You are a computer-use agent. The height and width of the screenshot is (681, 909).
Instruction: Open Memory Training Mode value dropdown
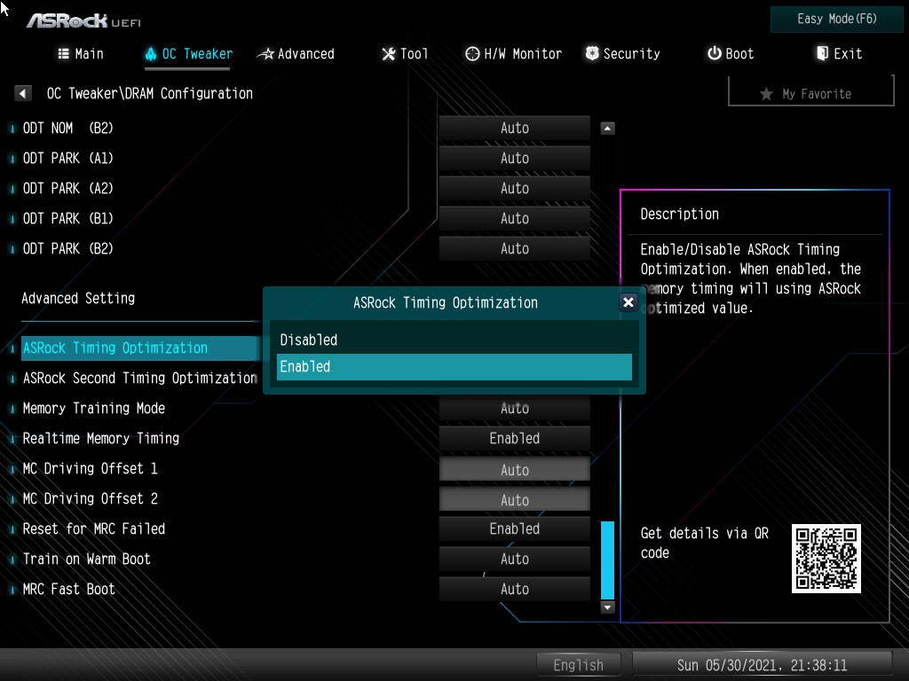point(515,408)
